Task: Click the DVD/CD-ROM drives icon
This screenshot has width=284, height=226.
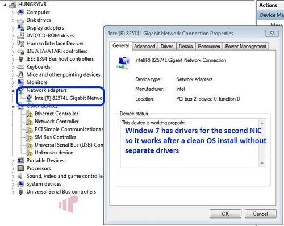Action: coord(21,36)
